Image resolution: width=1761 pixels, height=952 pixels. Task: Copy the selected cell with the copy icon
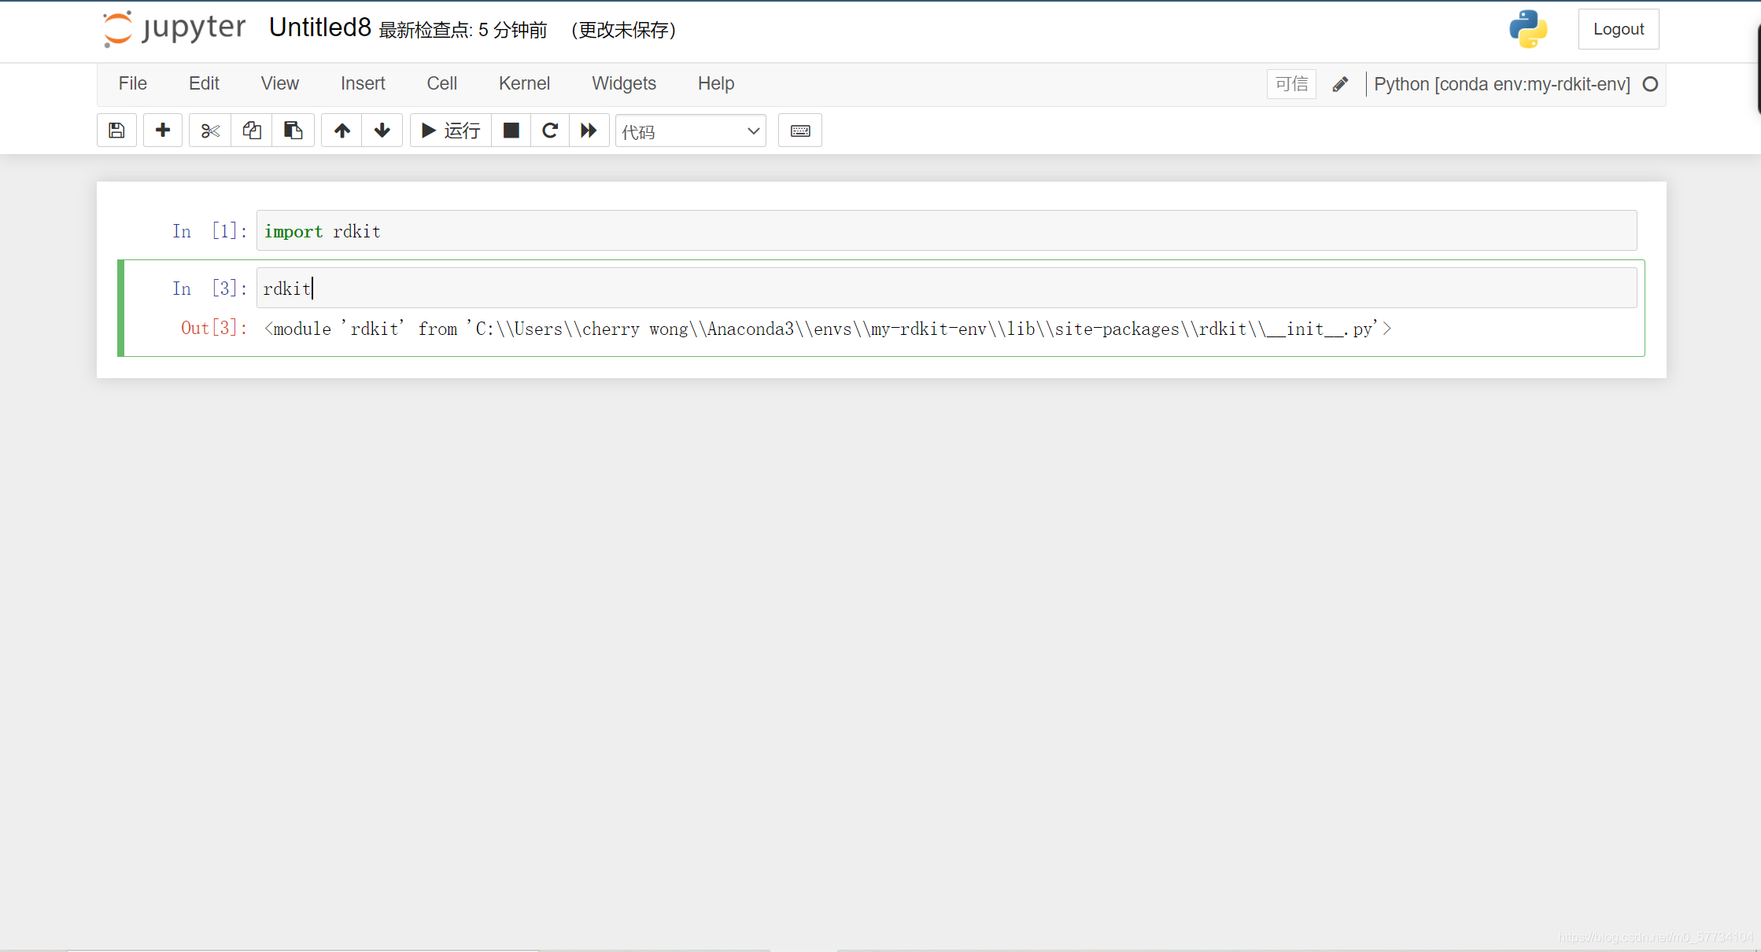pyautogui.click(x=251, y=130)
